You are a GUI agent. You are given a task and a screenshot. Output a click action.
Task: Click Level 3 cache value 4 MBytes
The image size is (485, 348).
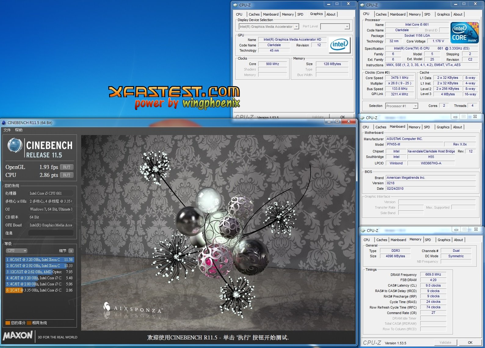point(448,94)
